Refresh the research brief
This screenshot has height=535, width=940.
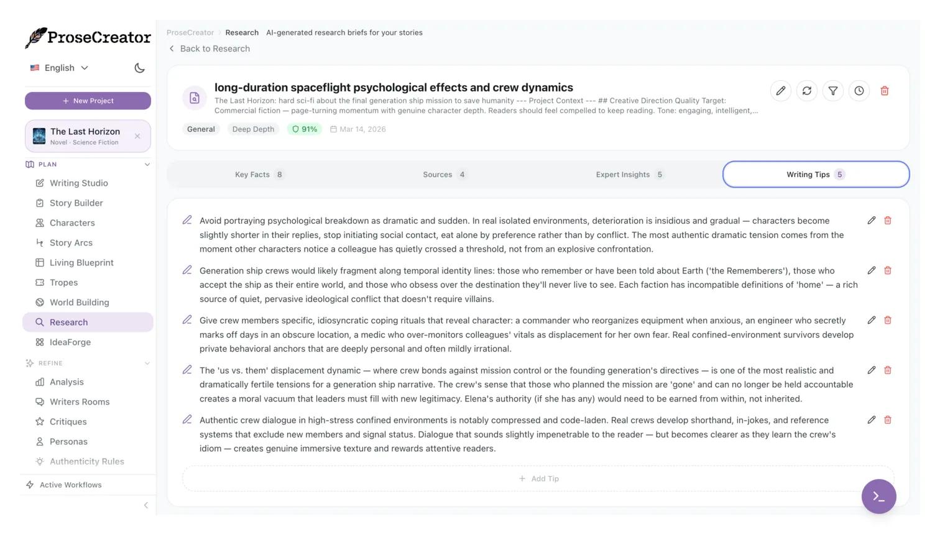coord(806,91)
